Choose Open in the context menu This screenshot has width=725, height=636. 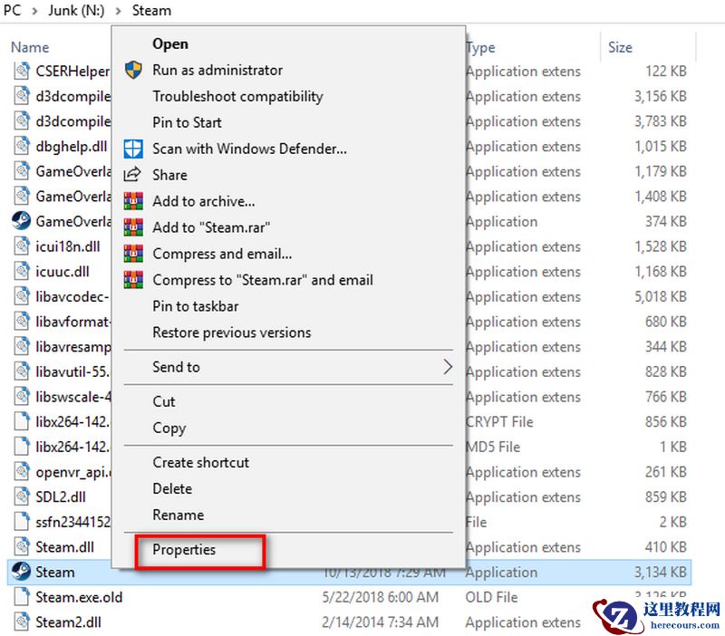point(170,43)
